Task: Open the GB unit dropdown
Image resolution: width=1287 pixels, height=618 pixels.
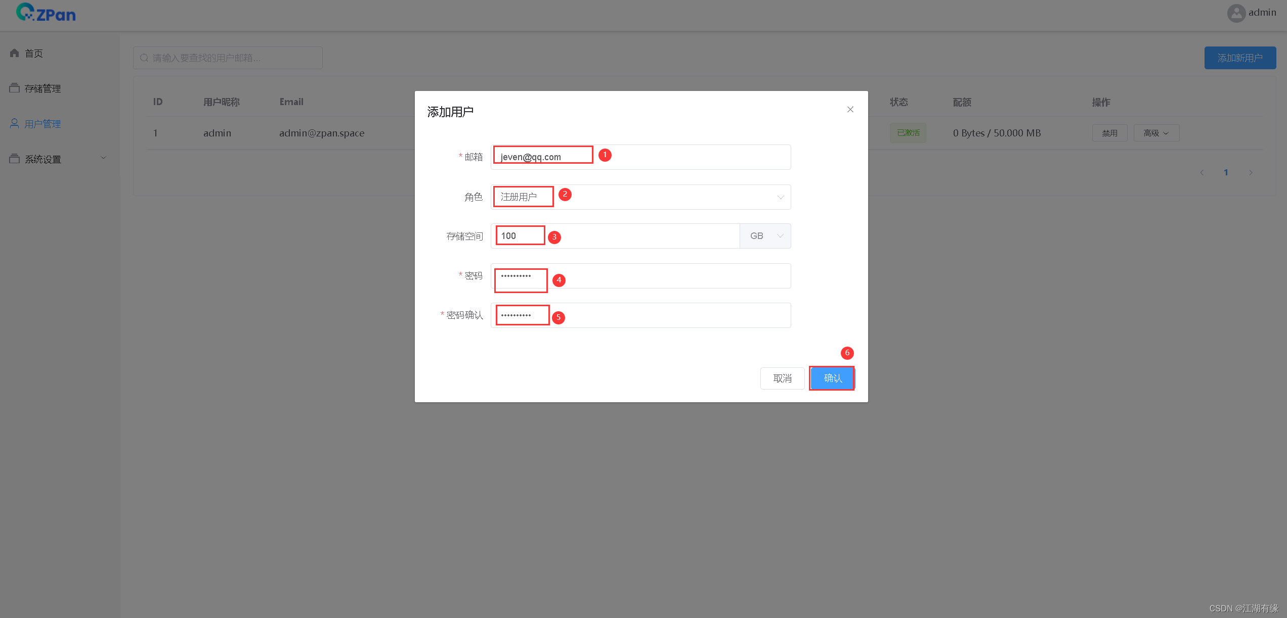Action: point(765,236)
